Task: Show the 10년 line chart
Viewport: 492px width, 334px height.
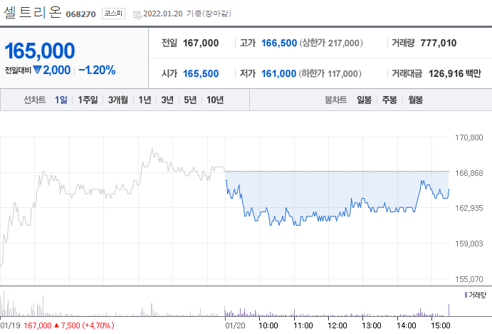Action: (x=215, y=100)
